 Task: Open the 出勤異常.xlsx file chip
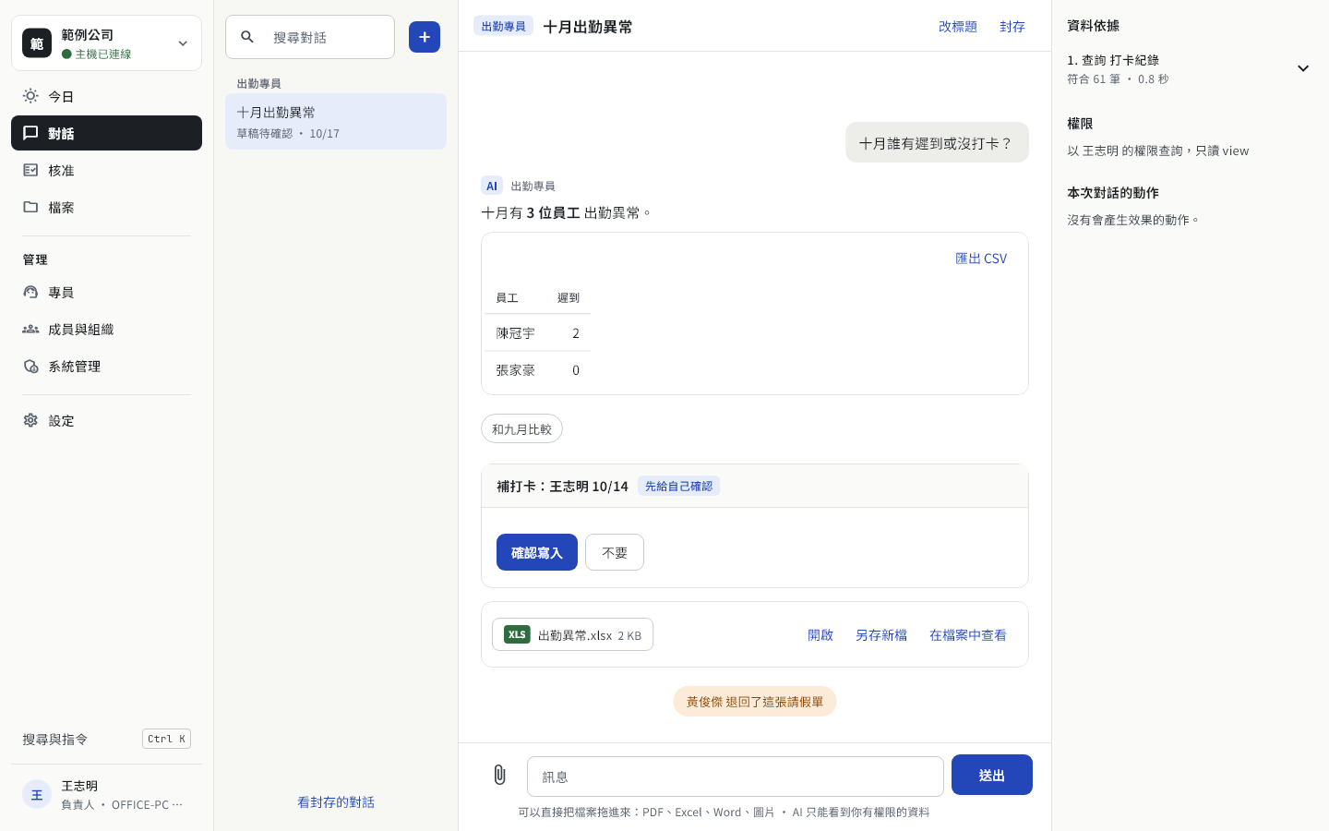pyautogui.click(x=572, y=634)
